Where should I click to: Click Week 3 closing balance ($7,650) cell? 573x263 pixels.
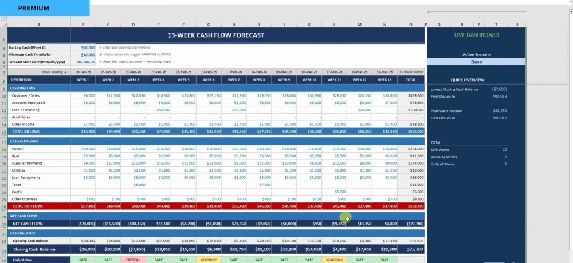click(x=133, y=249)
